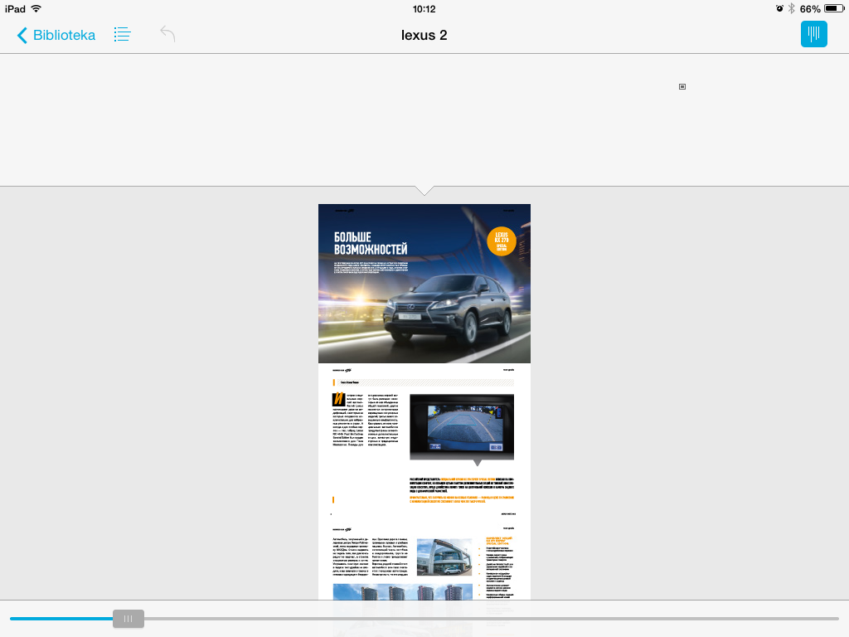Tap the lexus 2 document title

point(424,35)
